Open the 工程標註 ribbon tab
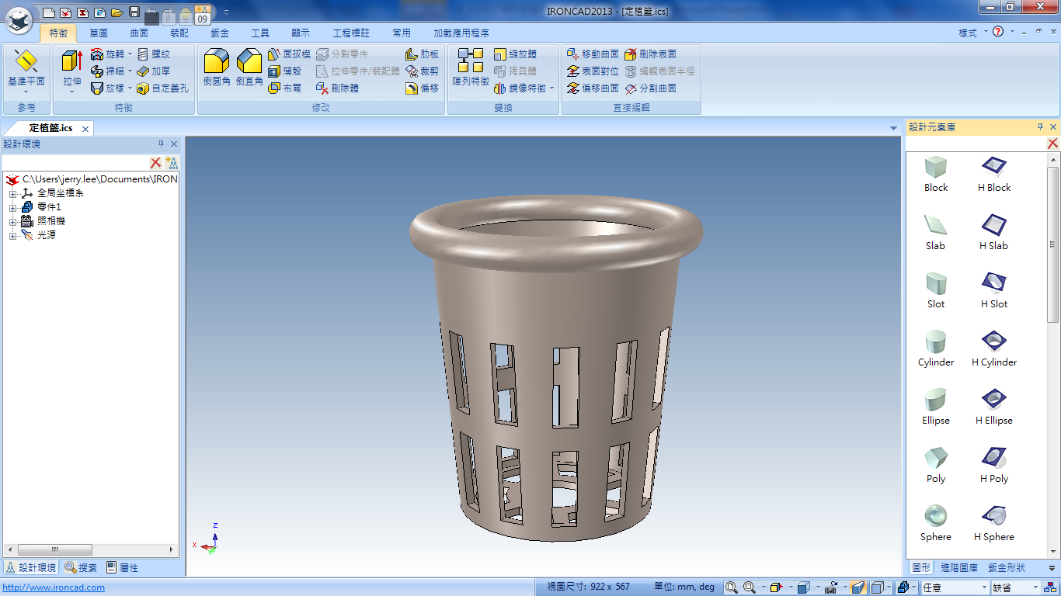Viewport: 1061px width, 596px height. click(351, 33)
